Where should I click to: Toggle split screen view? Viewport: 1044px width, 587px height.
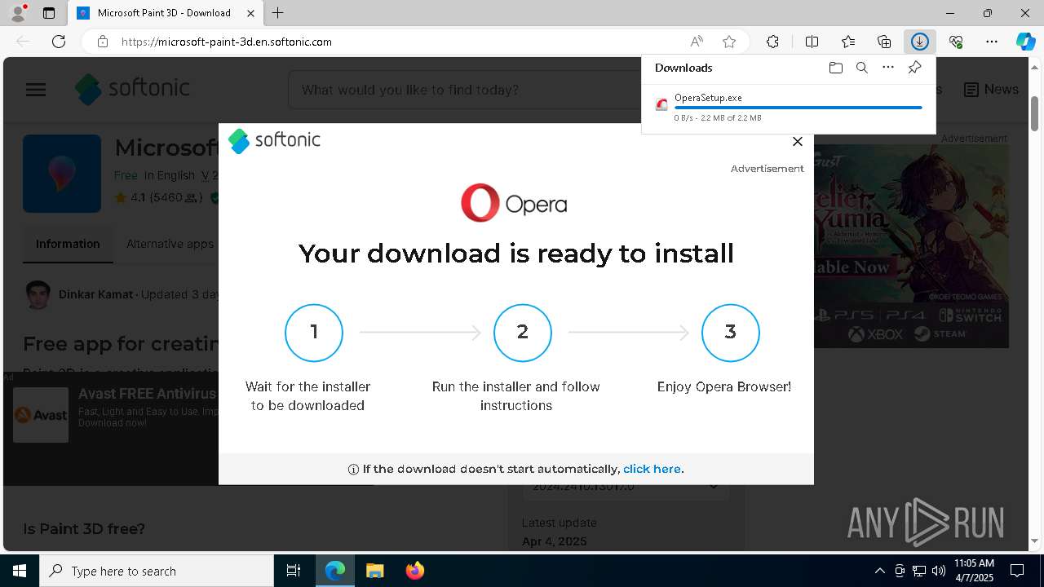click(812, 42)
